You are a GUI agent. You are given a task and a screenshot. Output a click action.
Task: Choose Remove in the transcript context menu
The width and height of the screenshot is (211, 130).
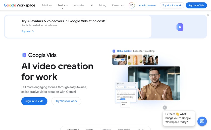pos(125,102)
